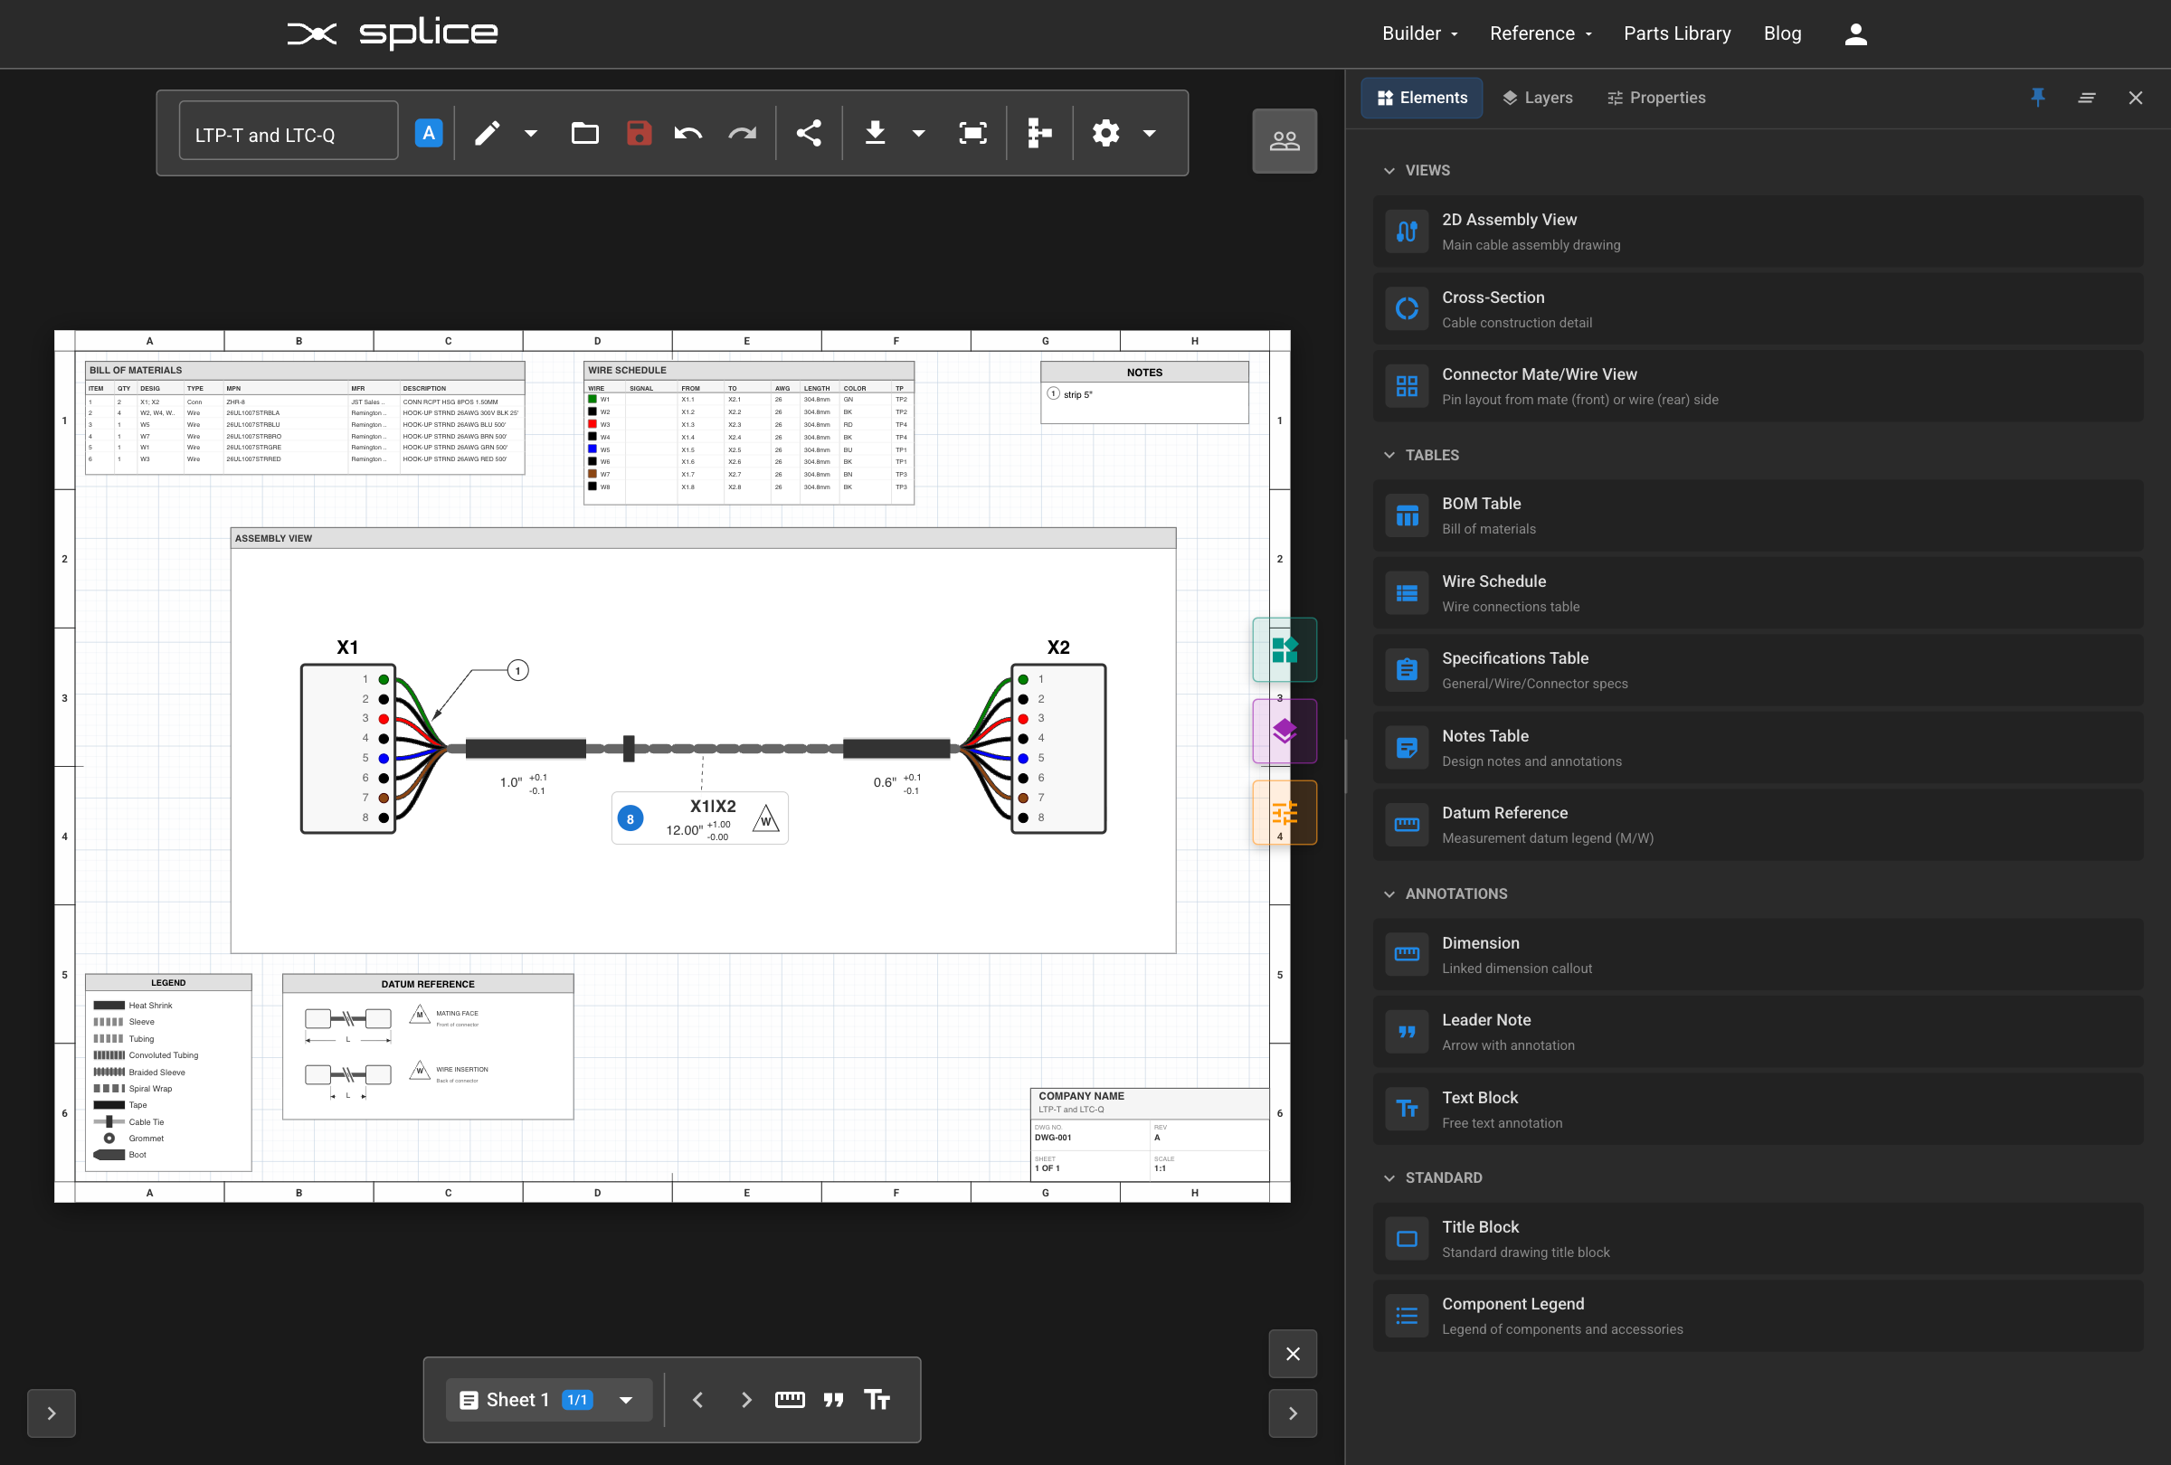2171x1465 pixels.
Task: Undo the last change
Action: (688, 133)
